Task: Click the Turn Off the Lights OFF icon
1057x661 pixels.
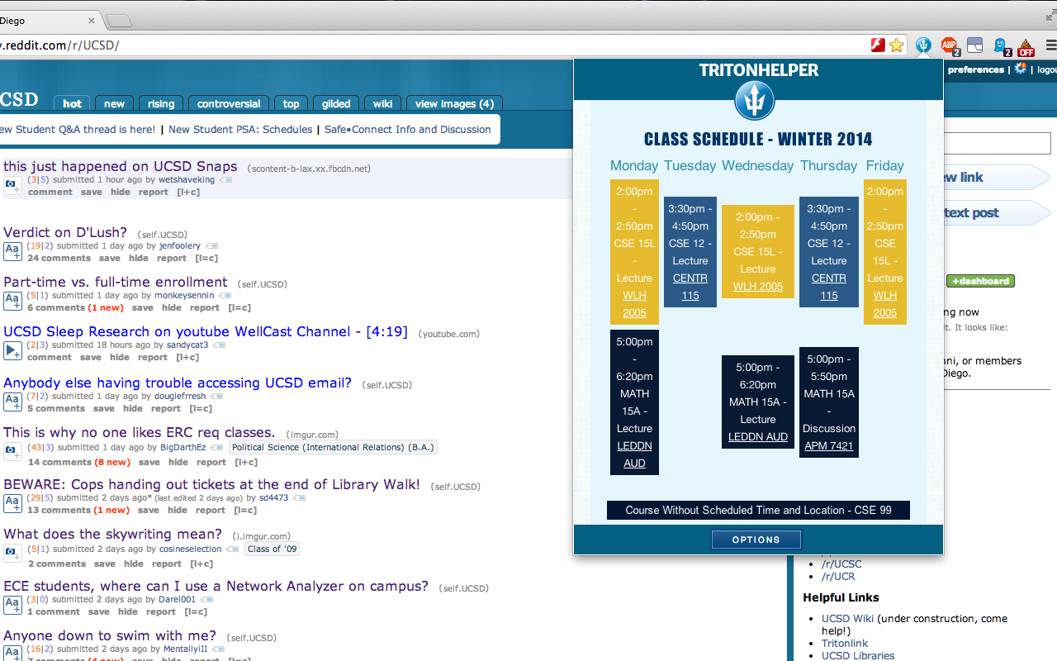Action: [x=1025, y=45]
